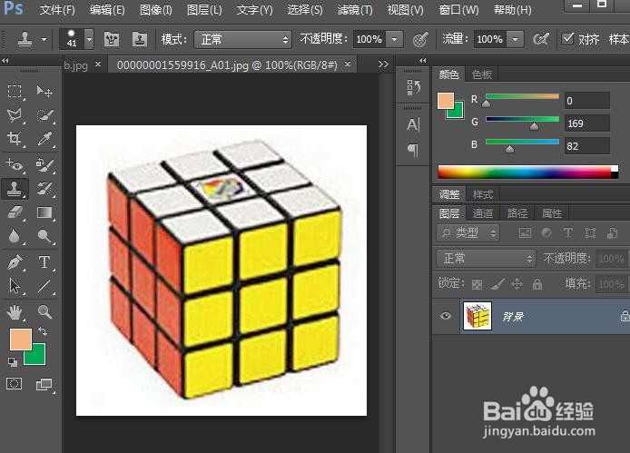
Task: Click the green slider handle
Action: pyautogui.click(x=534, y=126)
